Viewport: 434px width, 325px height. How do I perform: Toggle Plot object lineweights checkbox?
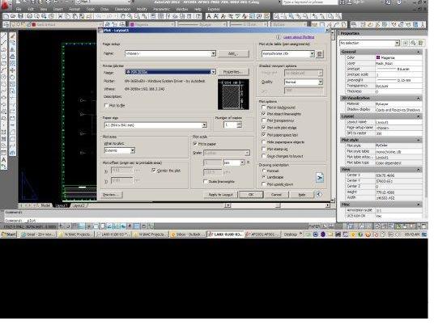coord(264,114)
